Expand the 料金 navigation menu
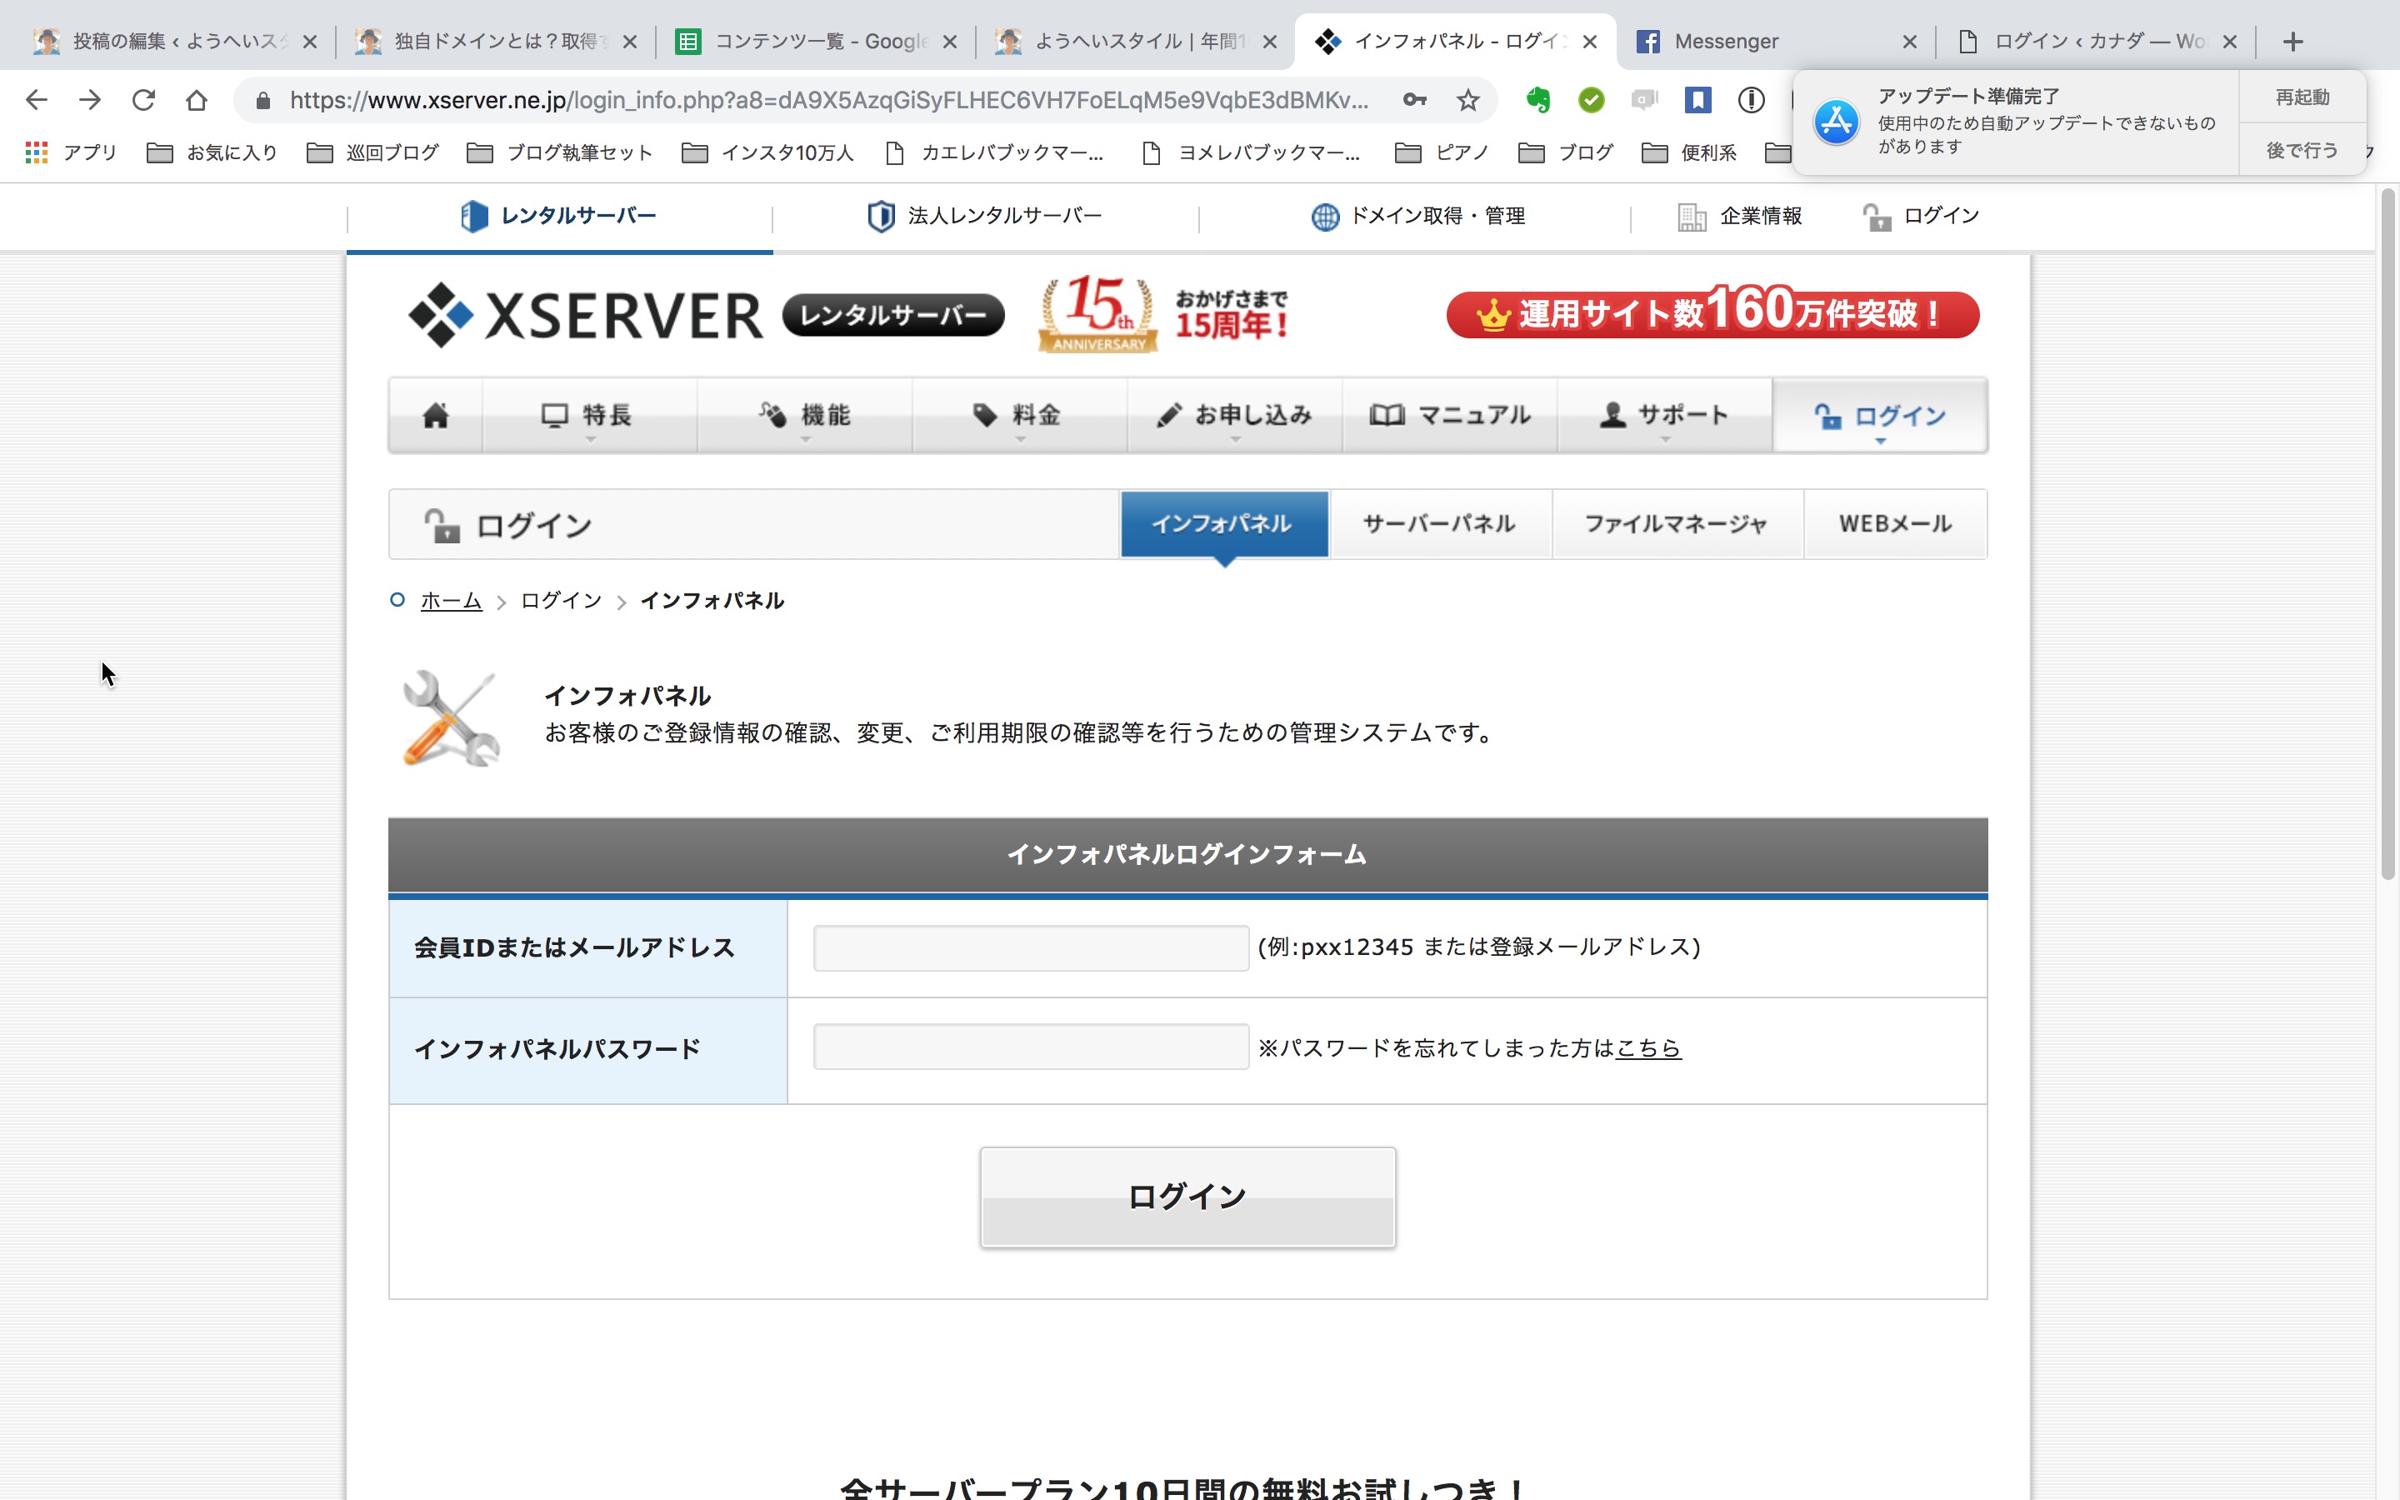 tap(1019, 415)
